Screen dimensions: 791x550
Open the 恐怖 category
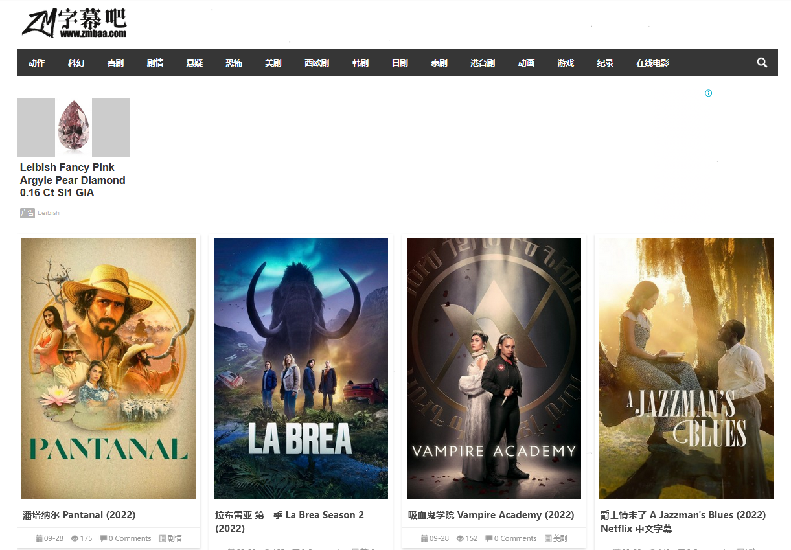[x=234, y=63]
